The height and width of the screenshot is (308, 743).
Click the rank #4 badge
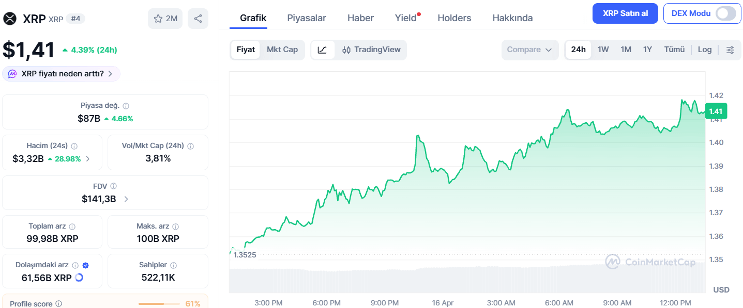(x=76, y=19)
